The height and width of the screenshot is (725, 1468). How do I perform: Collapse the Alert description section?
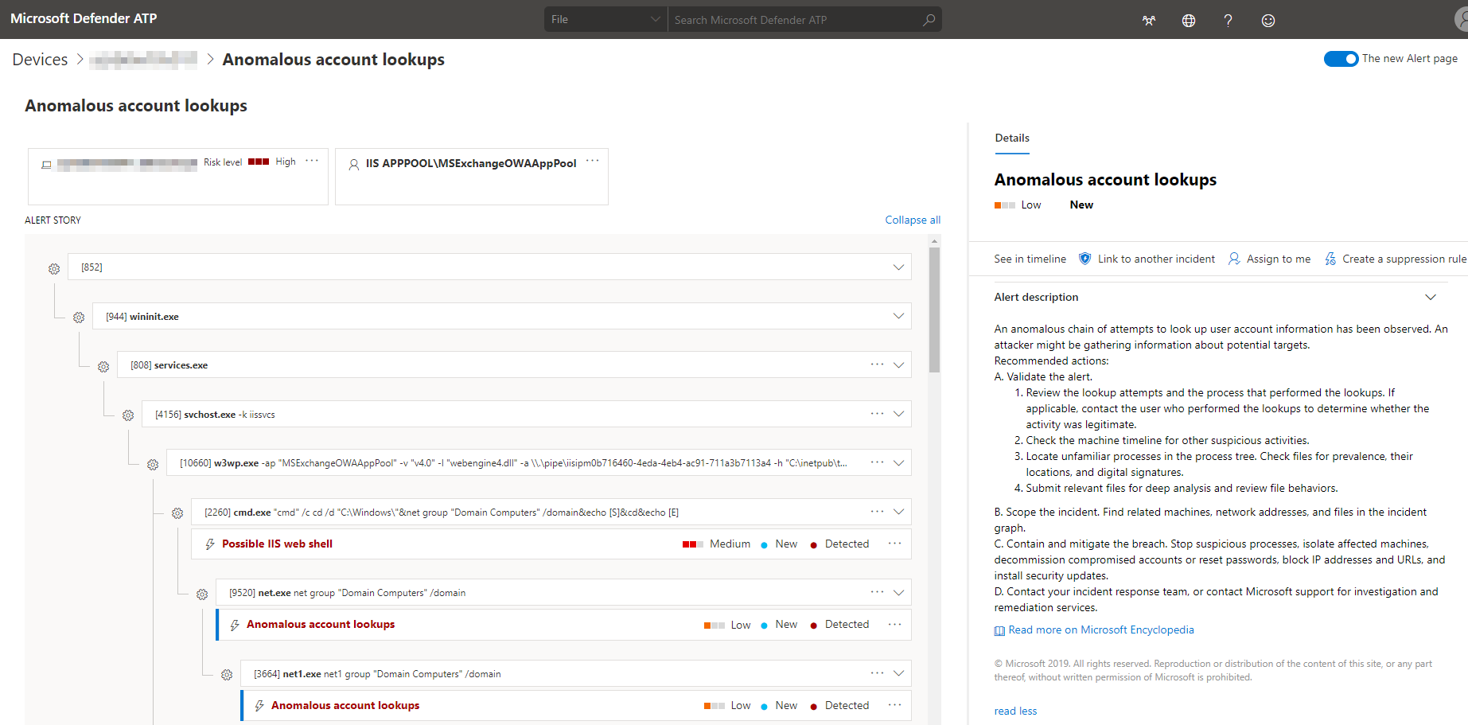click(x=1431, y=297)
